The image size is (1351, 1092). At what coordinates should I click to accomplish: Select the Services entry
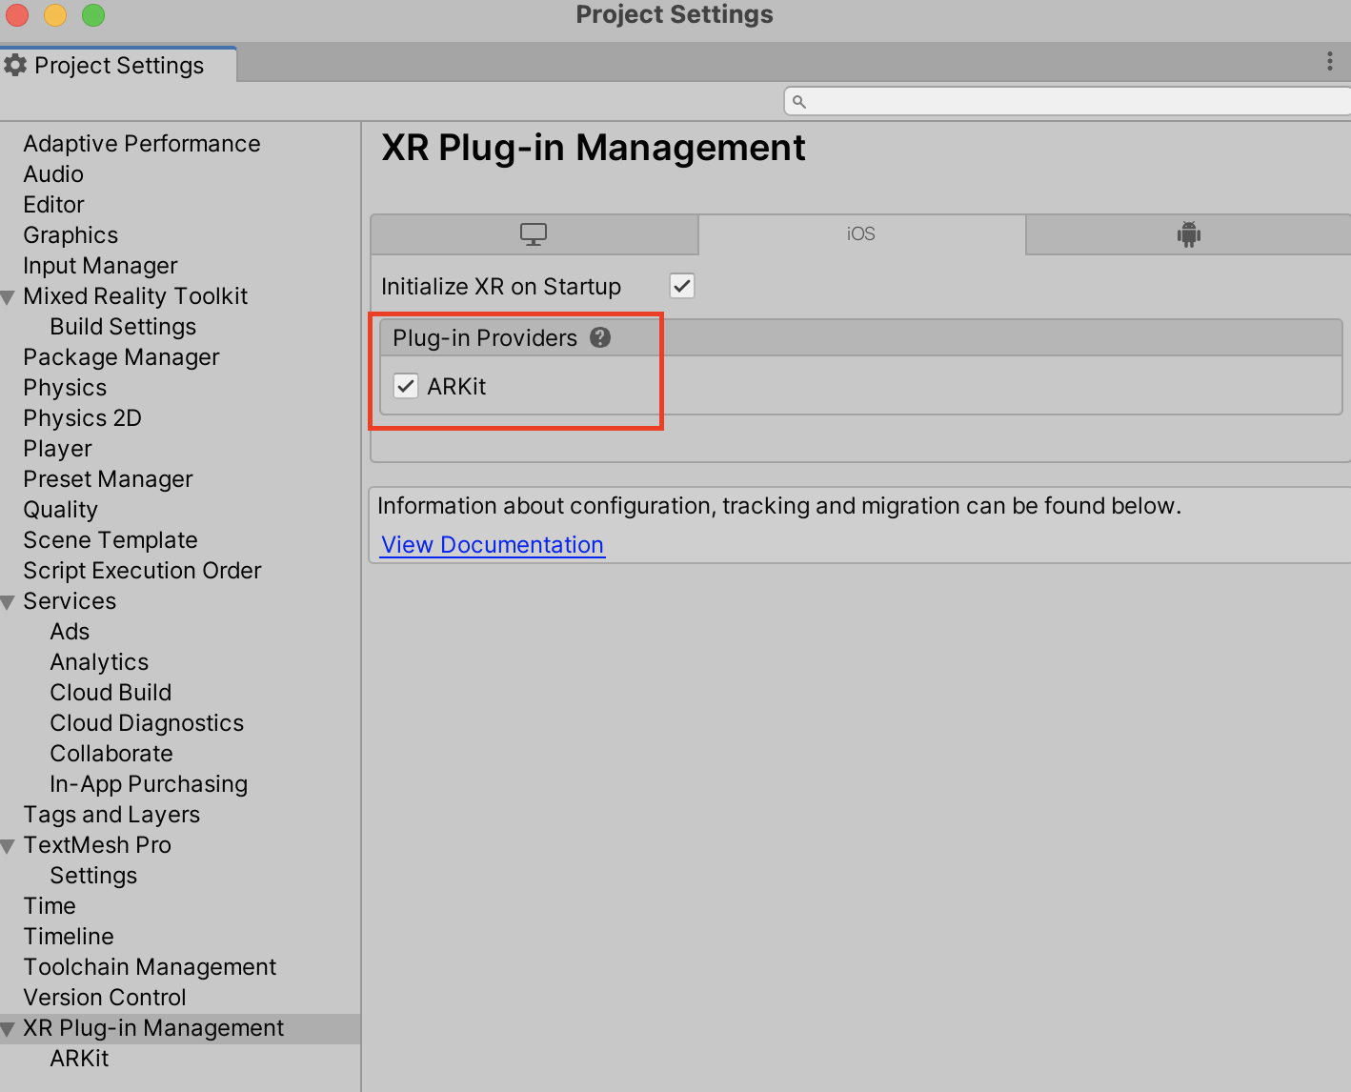[x=70, y=601]
